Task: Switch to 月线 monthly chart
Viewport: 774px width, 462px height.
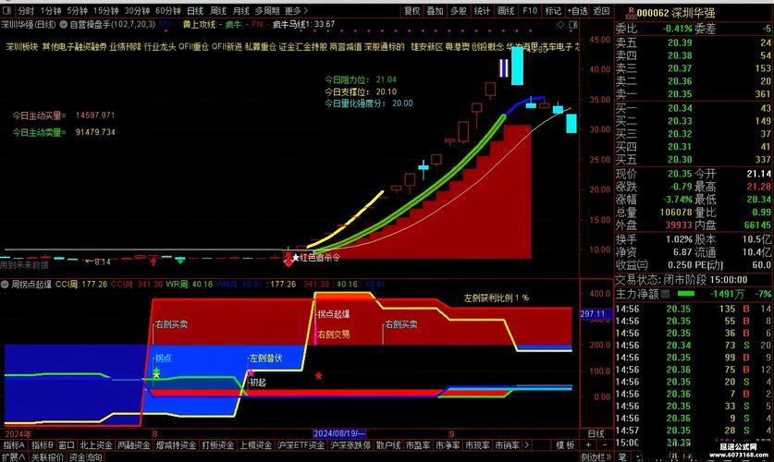Action: coord(240,10)
